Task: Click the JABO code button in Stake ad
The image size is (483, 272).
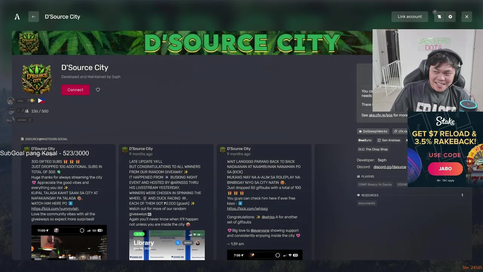Action: [445, 169]
